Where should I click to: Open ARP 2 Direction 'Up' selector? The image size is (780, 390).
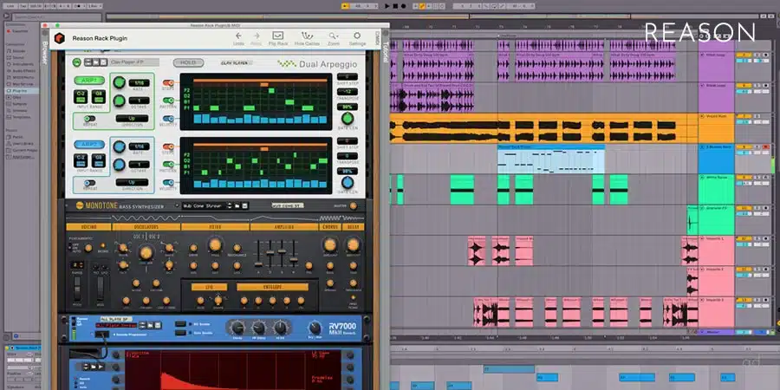click(133, 183)
